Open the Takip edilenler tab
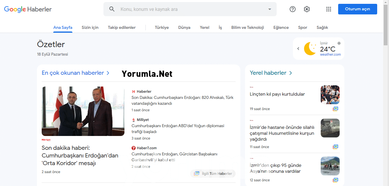Image resolution: width=389 pixels, height=186 pixels. point(122,27)
